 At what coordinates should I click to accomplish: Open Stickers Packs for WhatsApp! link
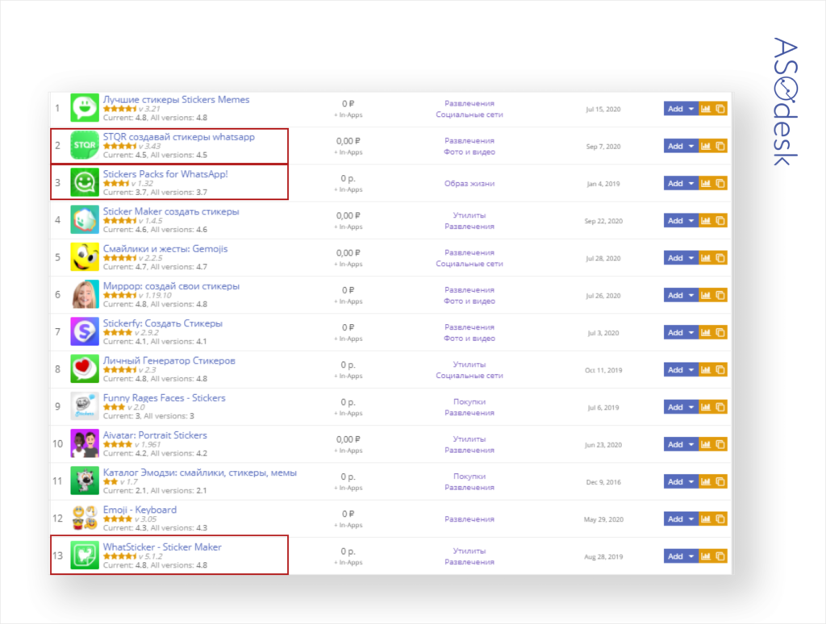click(165, 174)
